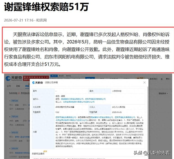Image resolution: width=174 pixels, height=159 pixels.
Task: Click the orange VIP badge in header
Action: point(140,79)
